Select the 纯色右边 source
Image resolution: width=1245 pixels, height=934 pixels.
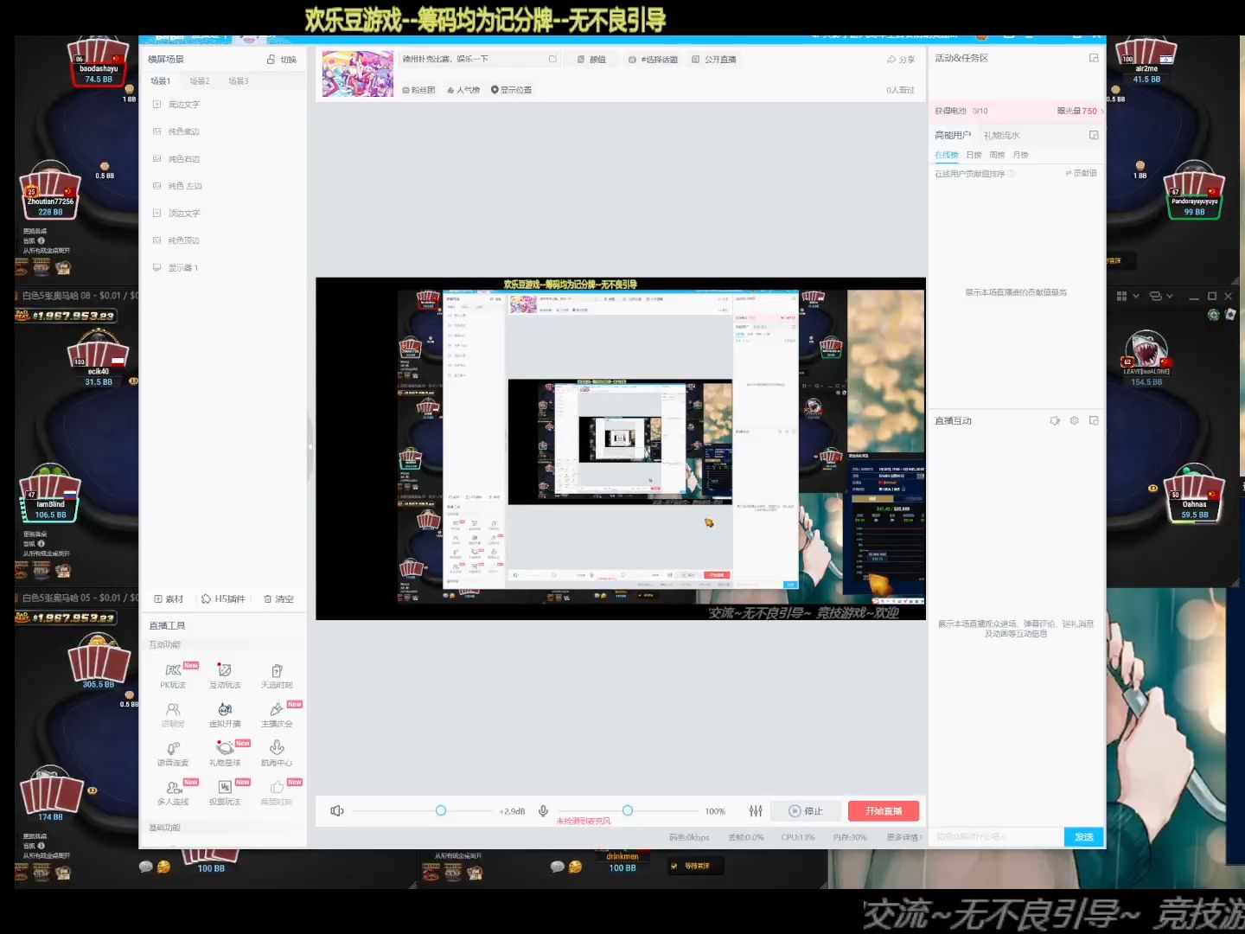point(183,159)
